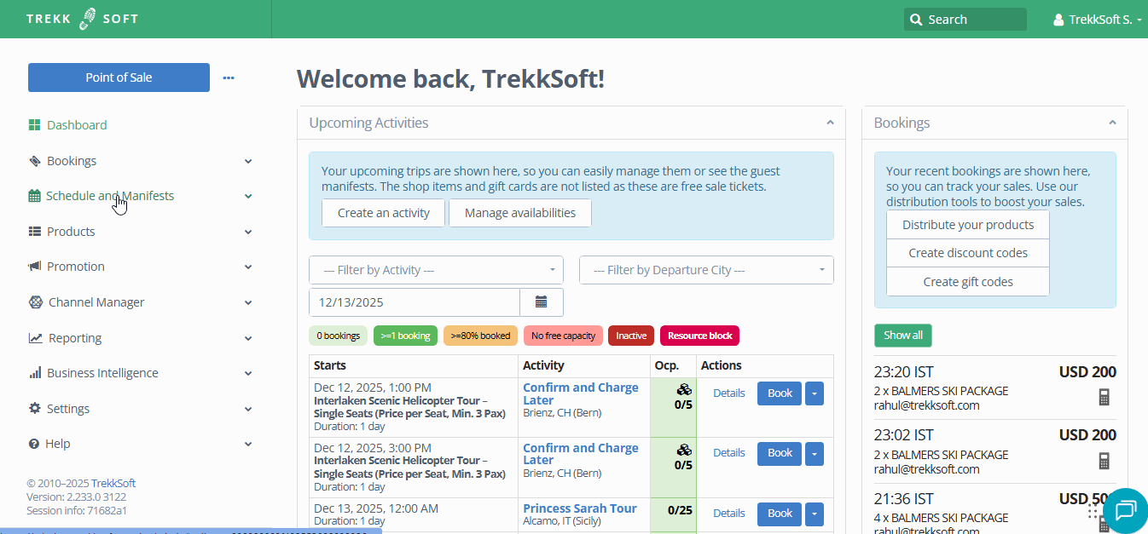This screenshot has height=534, width=1148.
Task: Collapse the Upcoming Activities panel
Action: click(x=830, y=122)
